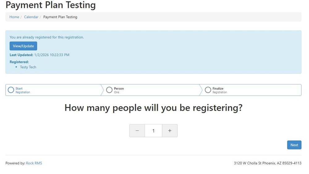
Task: Click the Finalize step circle icon
Action: [208, 90]
